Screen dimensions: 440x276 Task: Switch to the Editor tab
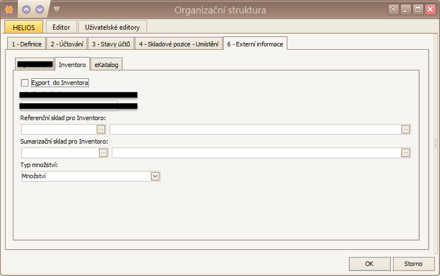tap(61, 27)
